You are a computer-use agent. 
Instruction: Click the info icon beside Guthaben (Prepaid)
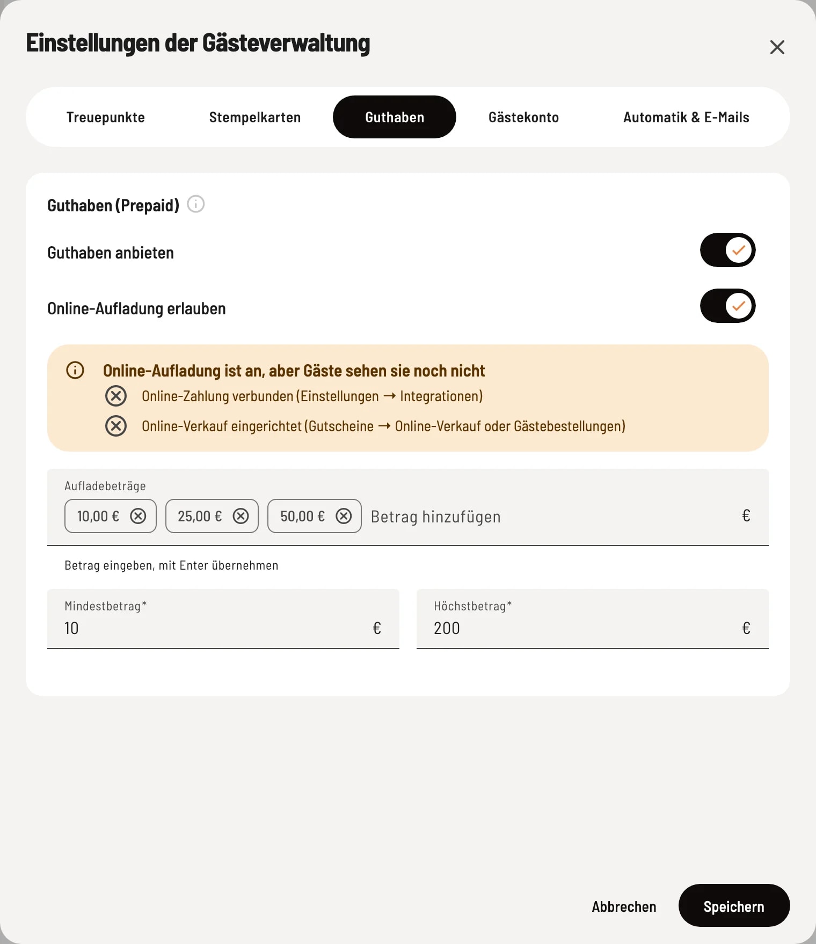pyautogui.click(x=196, y=204)
